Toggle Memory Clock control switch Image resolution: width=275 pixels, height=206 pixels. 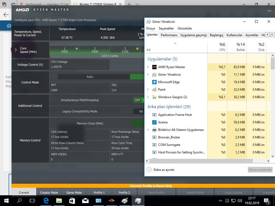[x=138, y=123]
